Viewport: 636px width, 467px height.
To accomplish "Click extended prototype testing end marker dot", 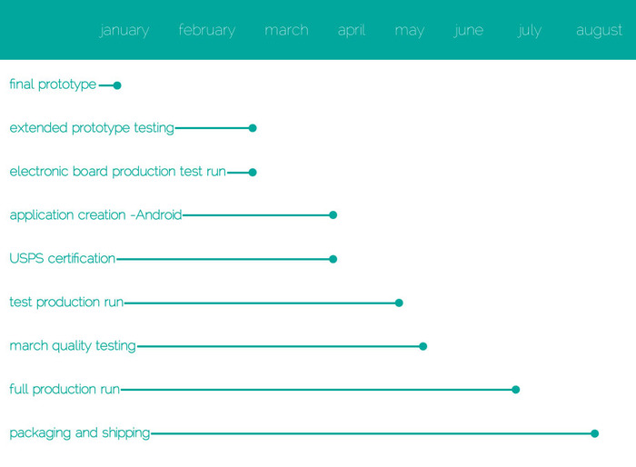I will point(253,128).
